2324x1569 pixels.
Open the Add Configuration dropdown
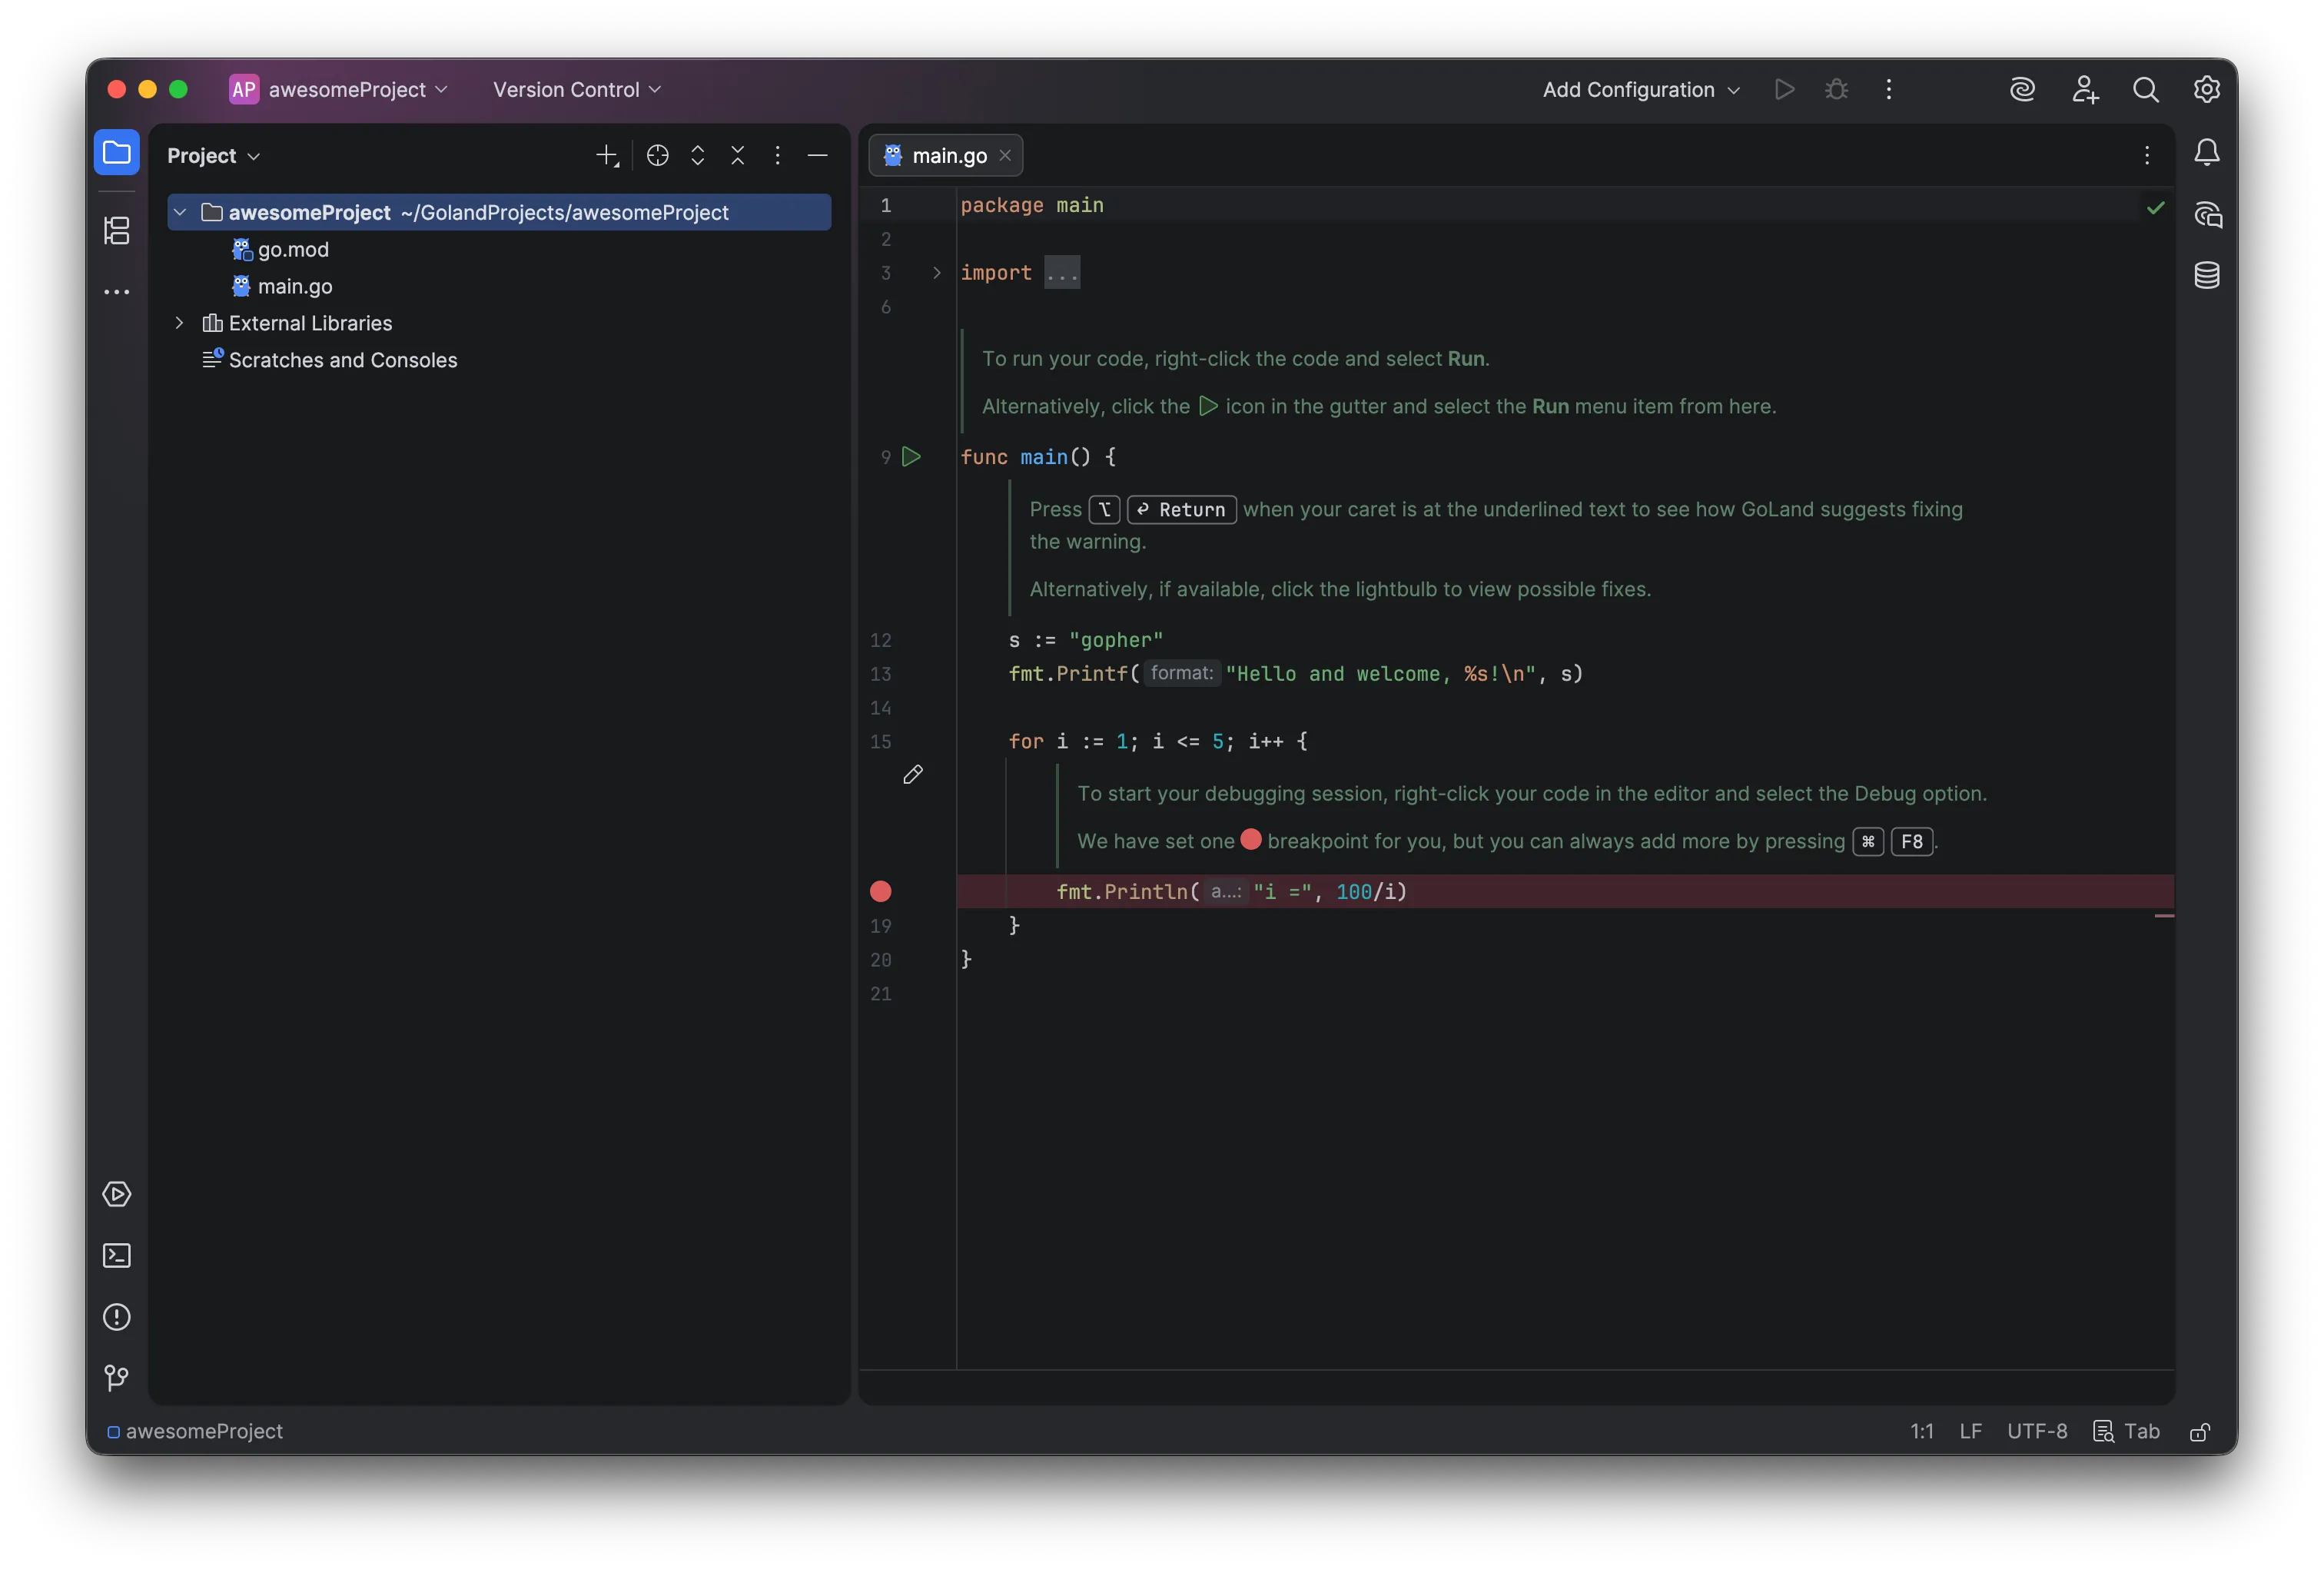coord(1640,89)
